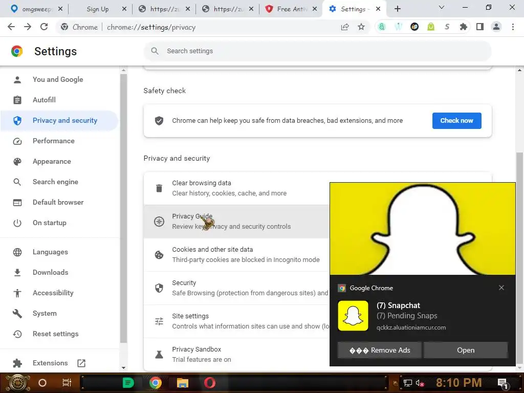Viewport: 524px width, 393px height.
Task: Dismiss the Google Chrome notification
Action: pos(501,288)
